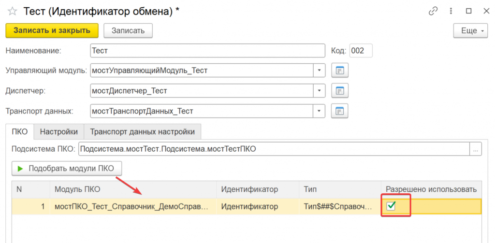Maximize the Тест window
This screenshot has height=243, width=495.
coord(468,12)
